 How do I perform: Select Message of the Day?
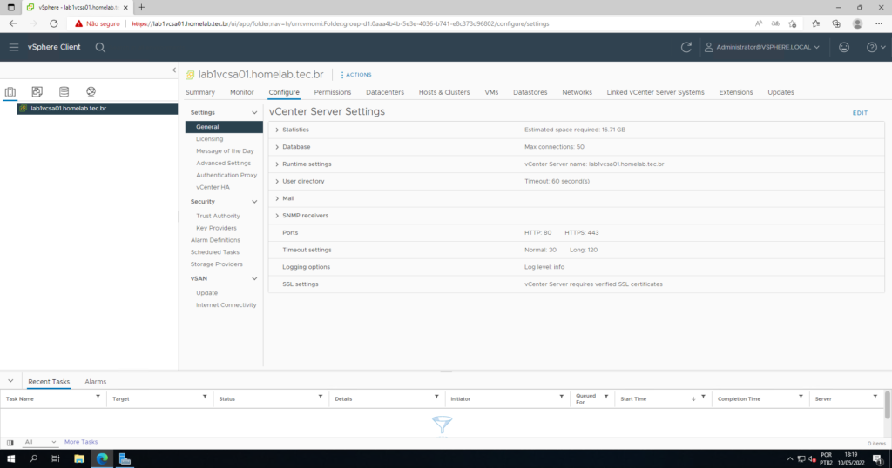pos(225,151)
